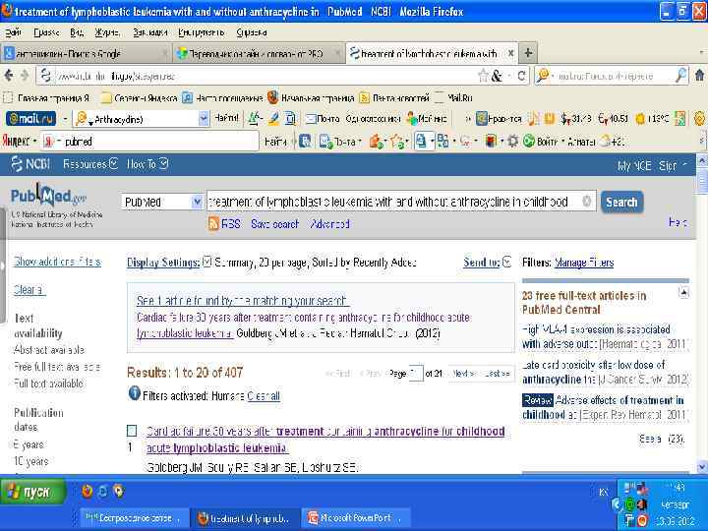Bookmark this page with the star icon
Screen dimensions: 708x531
coord(483,76)
